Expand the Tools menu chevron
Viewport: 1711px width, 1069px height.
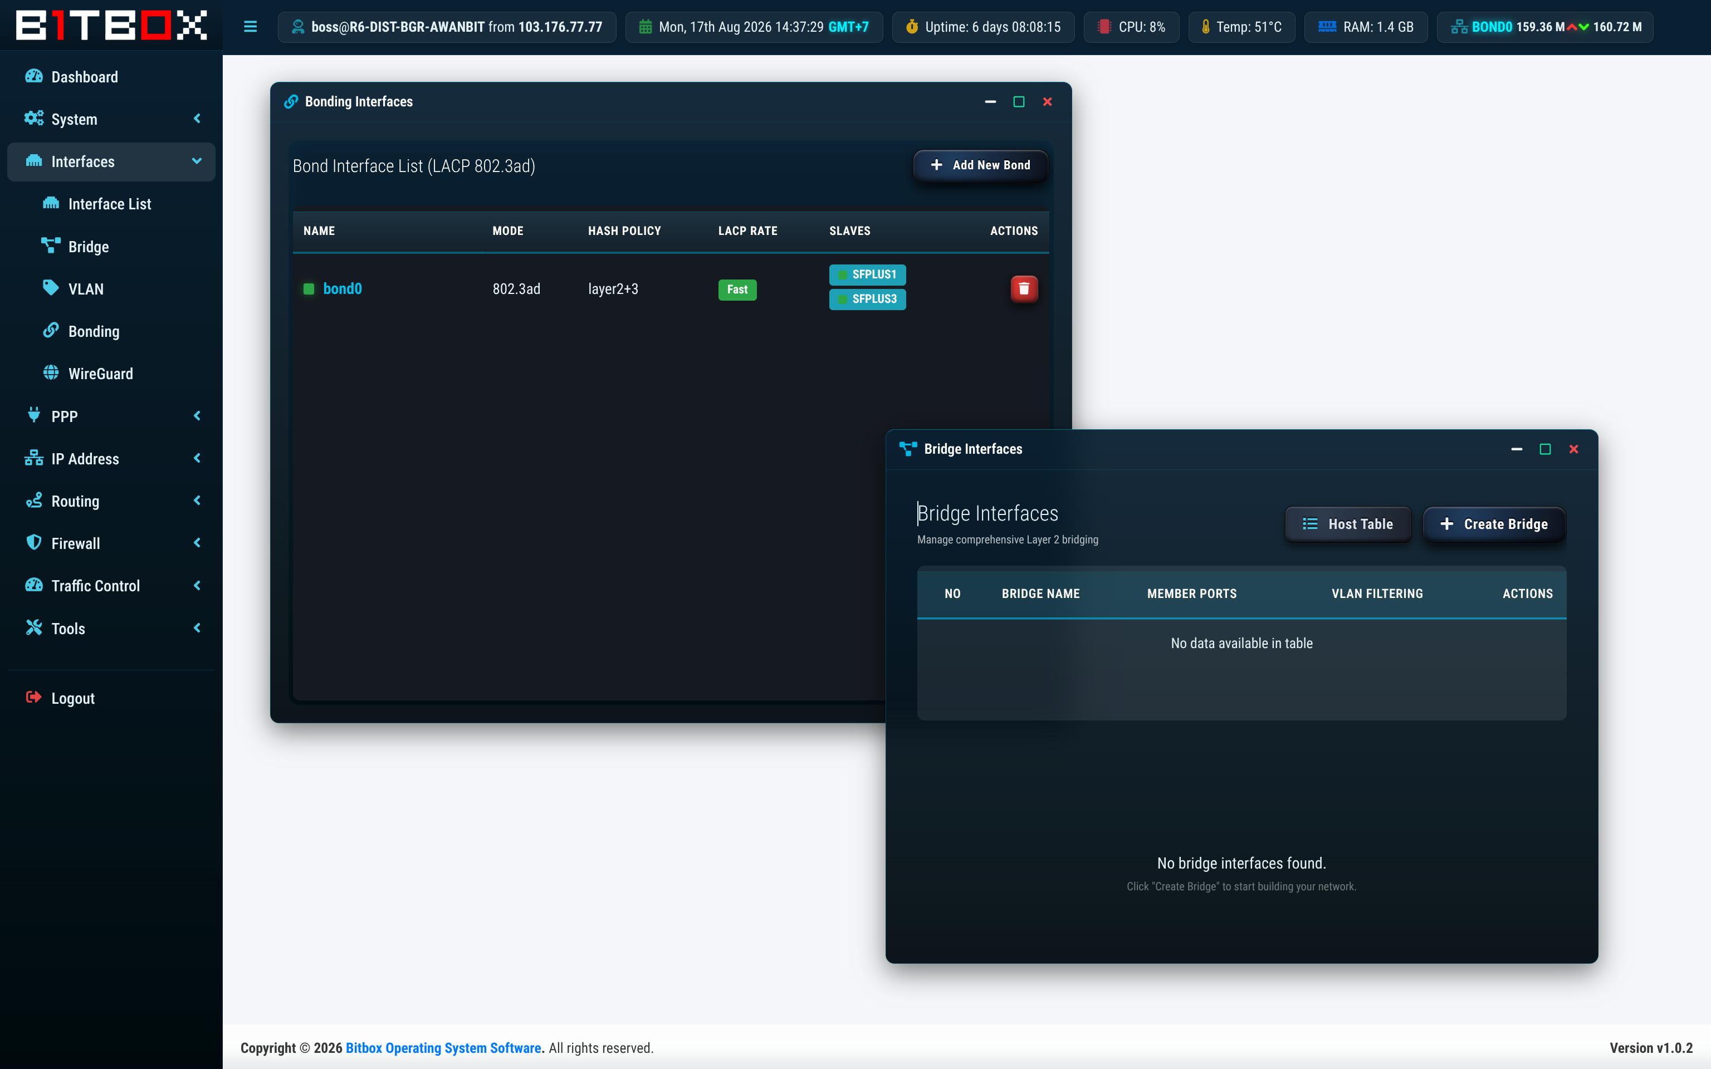pyautogui.click(x=197, y=628)
